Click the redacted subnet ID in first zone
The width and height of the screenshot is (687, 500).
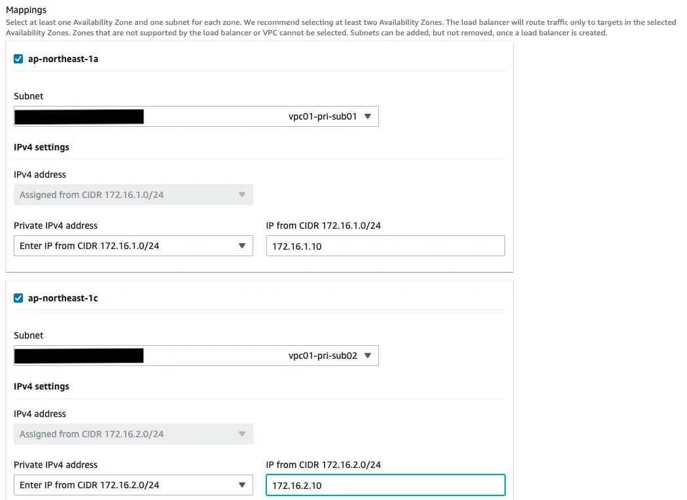click(79, 117)
